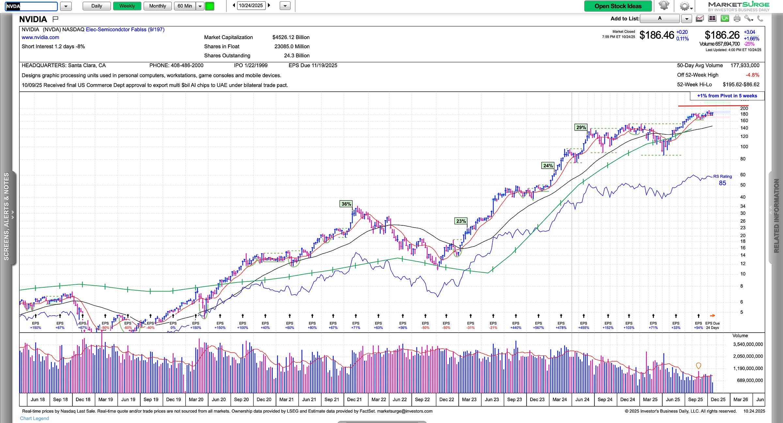Toggle the green square indicator button
Image resolution: width=783 pixels, height=423 pixels.
(x=210, y=6)
